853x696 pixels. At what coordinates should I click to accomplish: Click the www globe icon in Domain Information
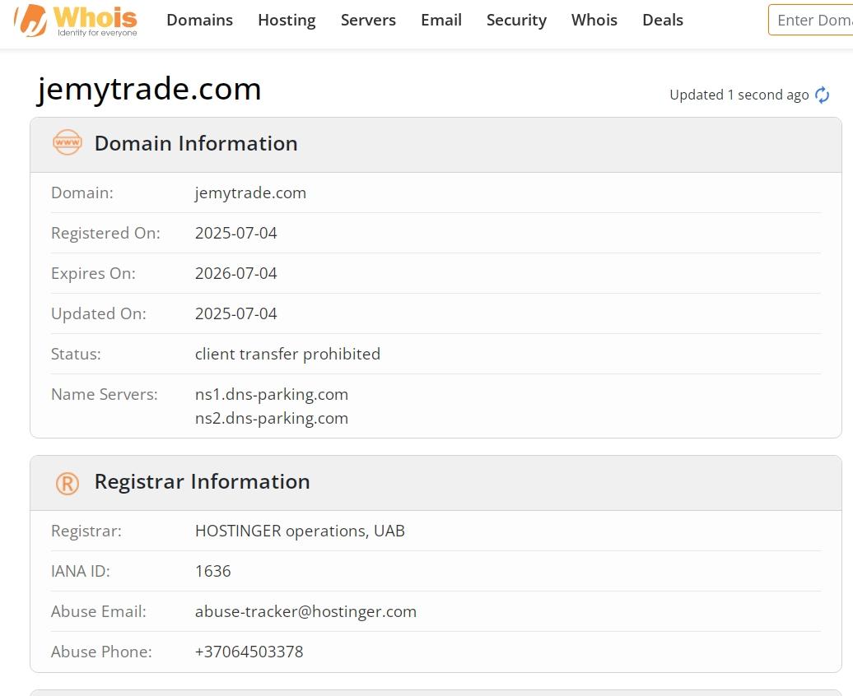(x=68, y=142)
